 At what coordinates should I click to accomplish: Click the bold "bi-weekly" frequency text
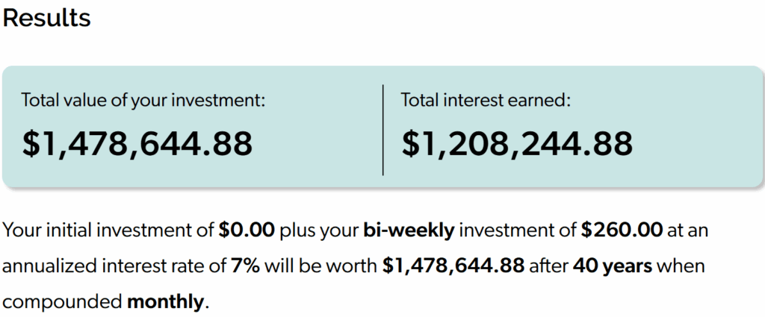coord(409,230)
